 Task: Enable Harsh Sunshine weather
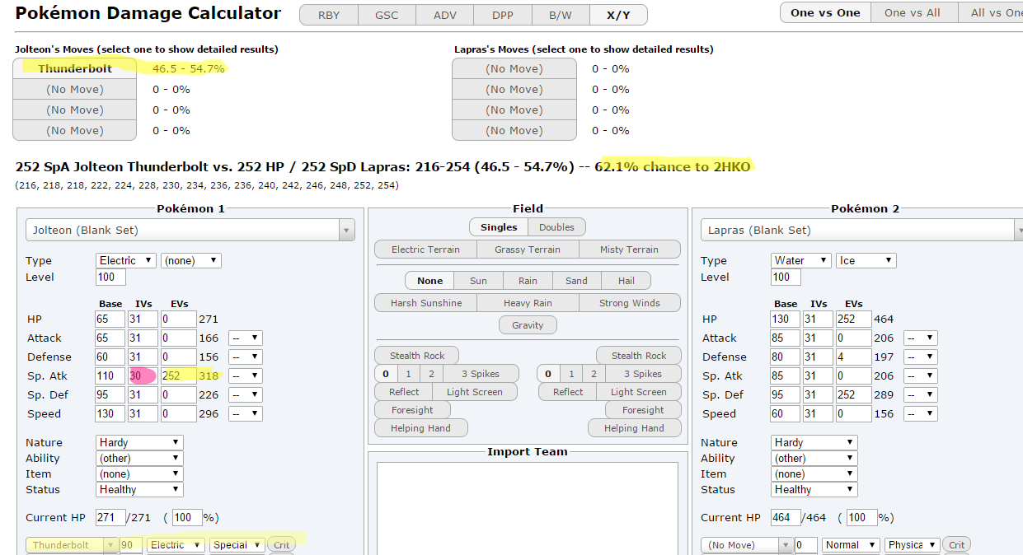pyautogui.click(x=425, y=303)
